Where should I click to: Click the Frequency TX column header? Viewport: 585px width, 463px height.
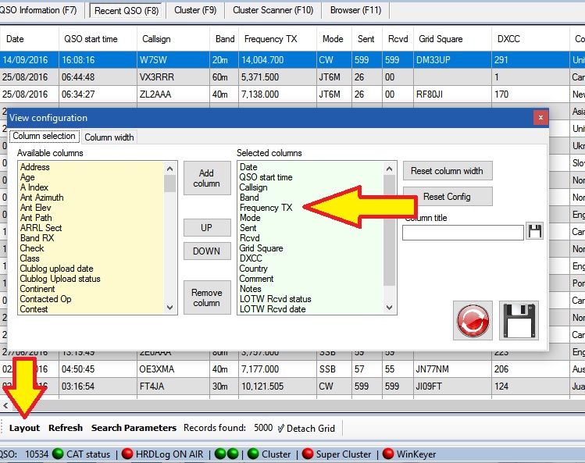coord(277,39)
